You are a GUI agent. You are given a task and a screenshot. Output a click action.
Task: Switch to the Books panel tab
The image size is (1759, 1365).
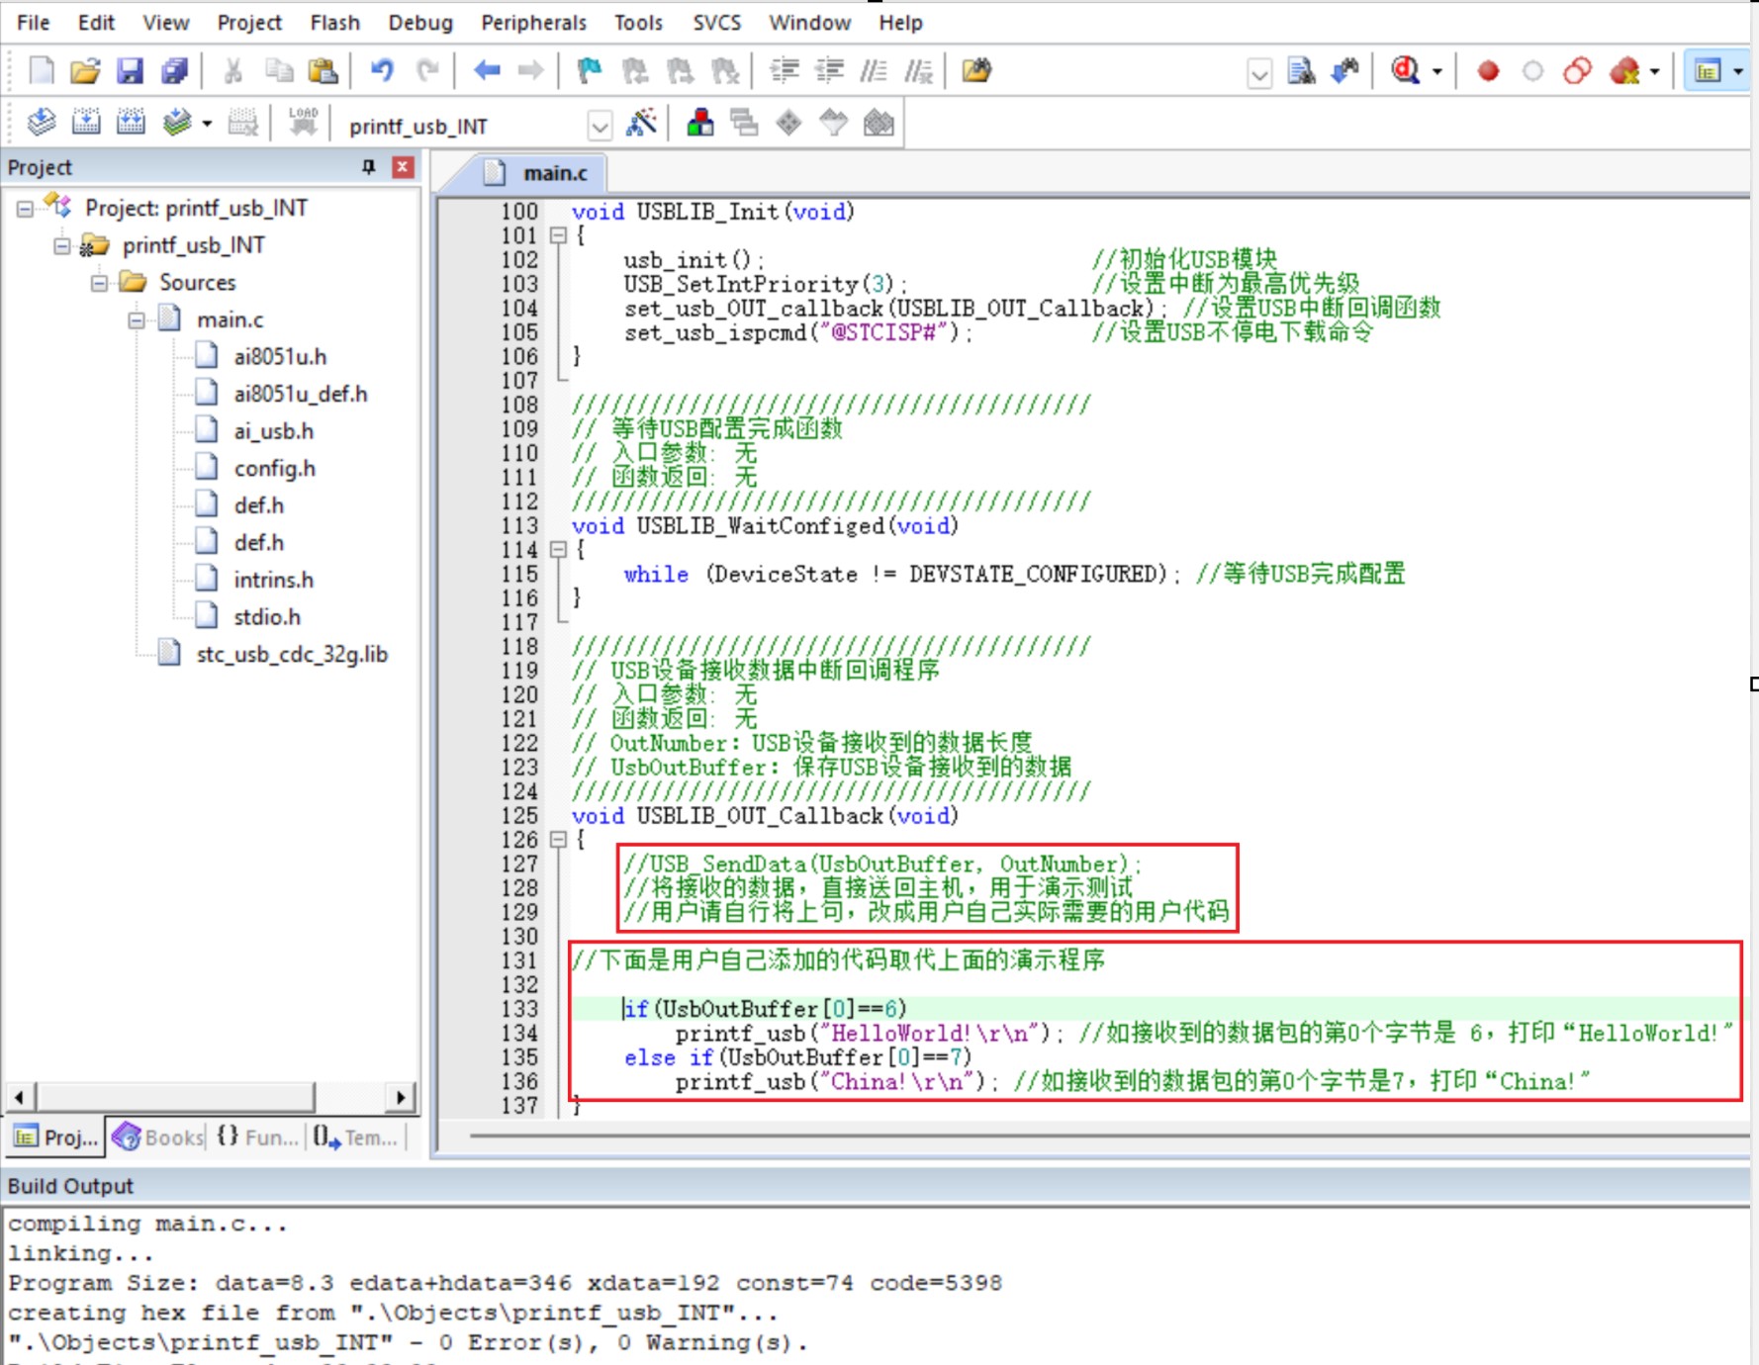tap(158, 1137)
